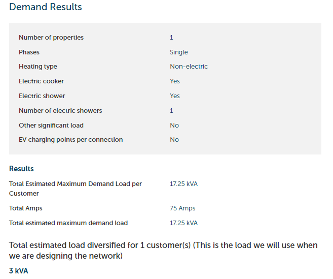Click the Total Amps label

(26, 208)
